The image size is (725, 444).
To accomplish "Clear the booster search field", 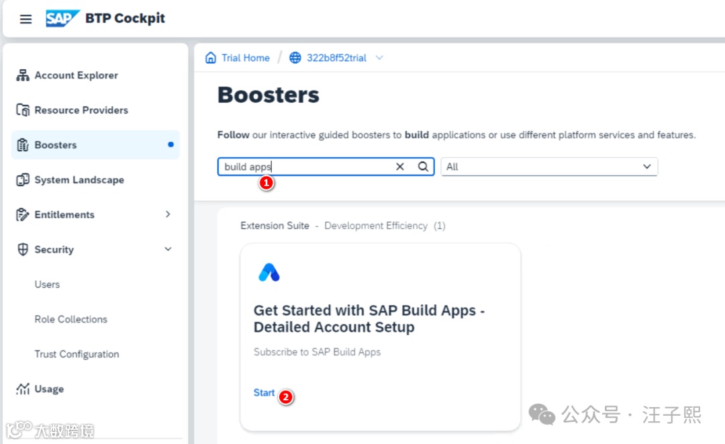I will (400, 167).
